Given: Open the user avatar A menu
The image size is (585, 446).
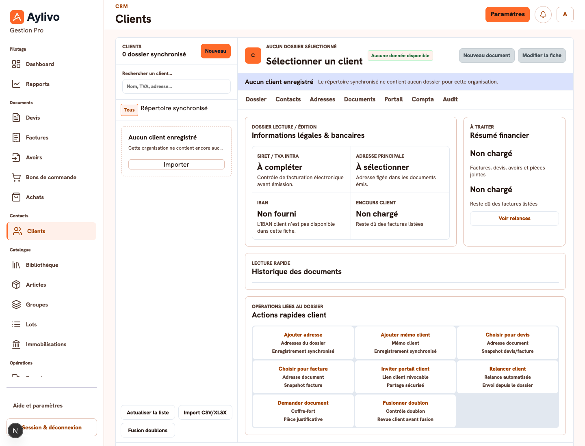Looking at the screenshot, I should [565, 15].
